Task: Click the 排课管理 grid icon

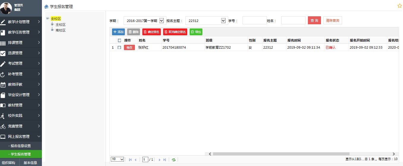Action: pos(3,43)
